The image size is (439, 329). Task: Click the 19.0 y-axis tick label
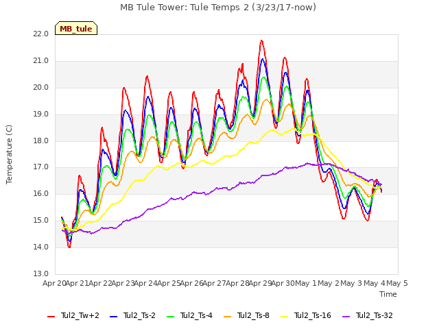click(x=40, y=114)
